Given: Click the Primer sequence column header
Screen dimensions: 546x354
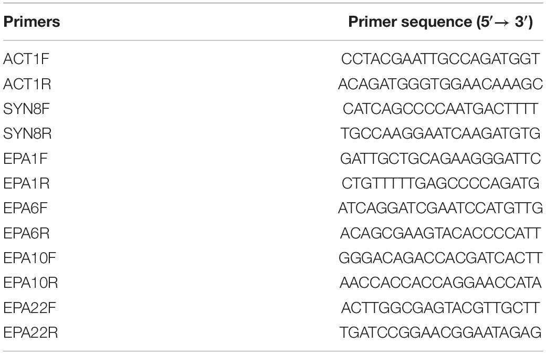Looking at the screenshot, I should [440, 22].
